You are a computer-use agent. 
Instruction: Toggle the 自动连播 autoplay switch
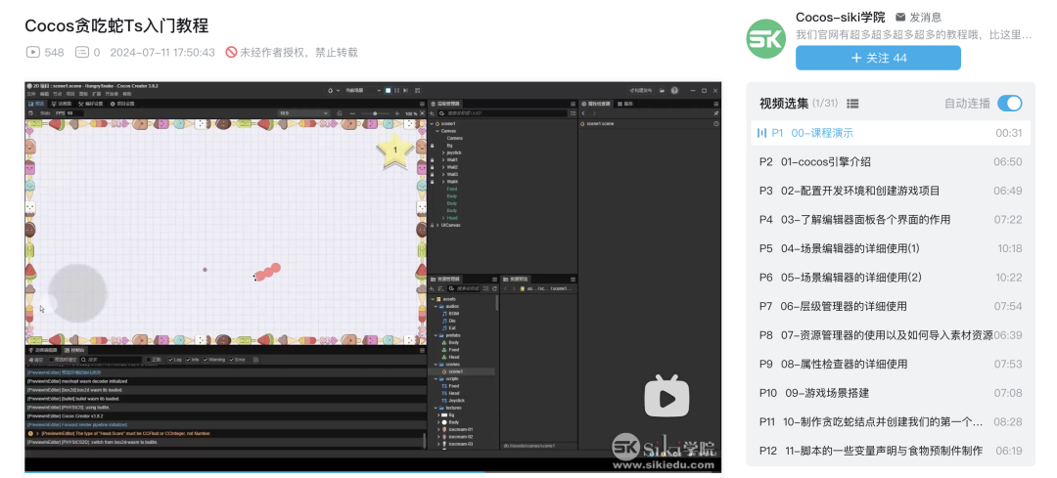point(1010,103)
